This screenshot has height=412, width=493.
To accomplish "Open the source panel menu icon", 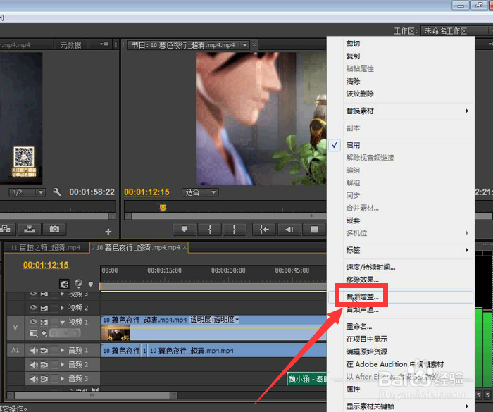I will [x=104, y=44].
